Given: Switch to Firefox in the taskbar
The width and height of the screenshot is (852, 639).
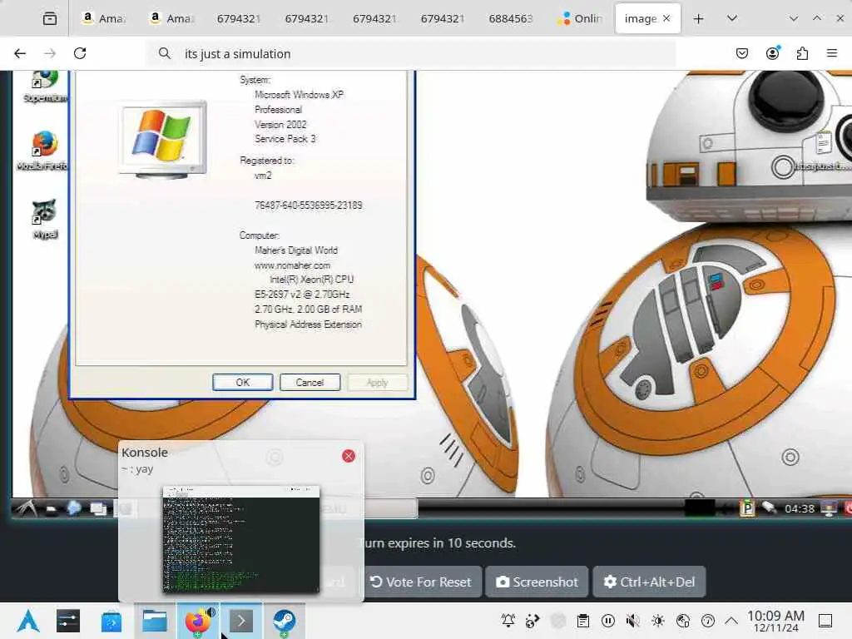Looking at the screenshot, I should [x=198, y=621].
